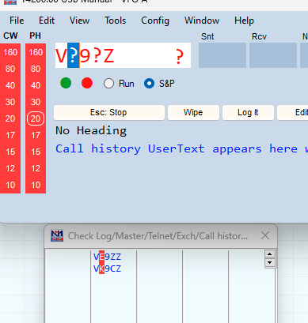Select 160 meter band in PH column
308x323 pixels.
[x=36, y=52]
